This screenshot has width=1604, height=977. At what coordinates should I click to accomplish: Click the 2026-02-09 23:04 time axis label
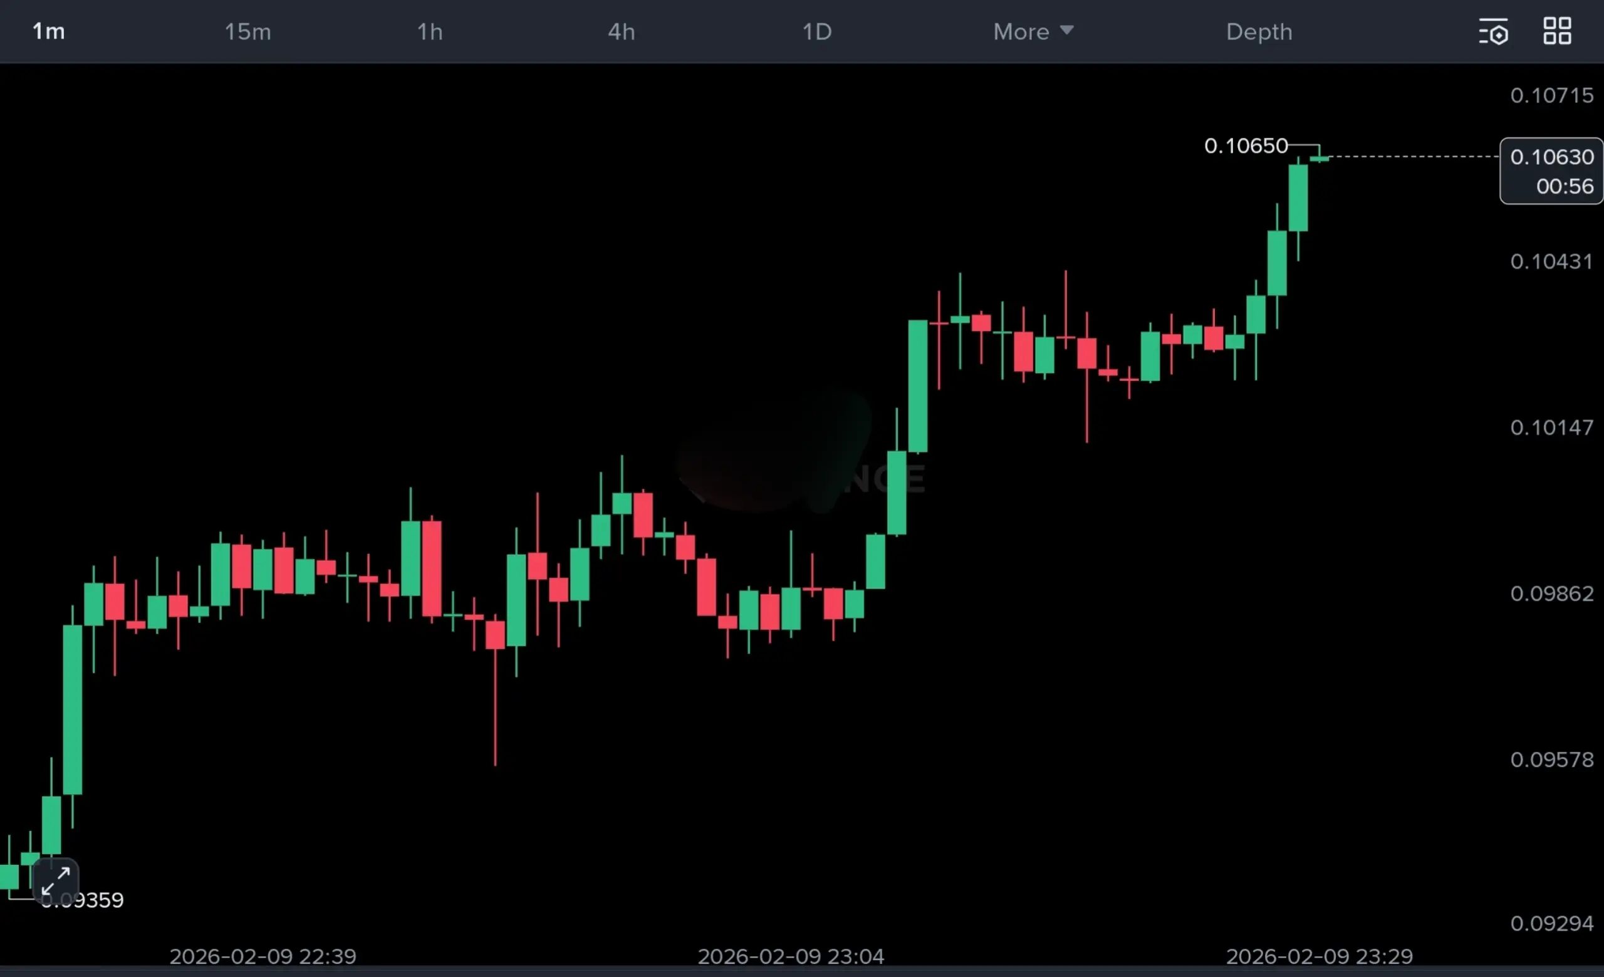790,956
